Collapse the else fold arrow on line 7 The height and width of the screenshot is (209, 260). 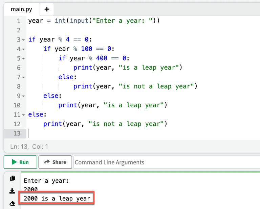point(24,77)
